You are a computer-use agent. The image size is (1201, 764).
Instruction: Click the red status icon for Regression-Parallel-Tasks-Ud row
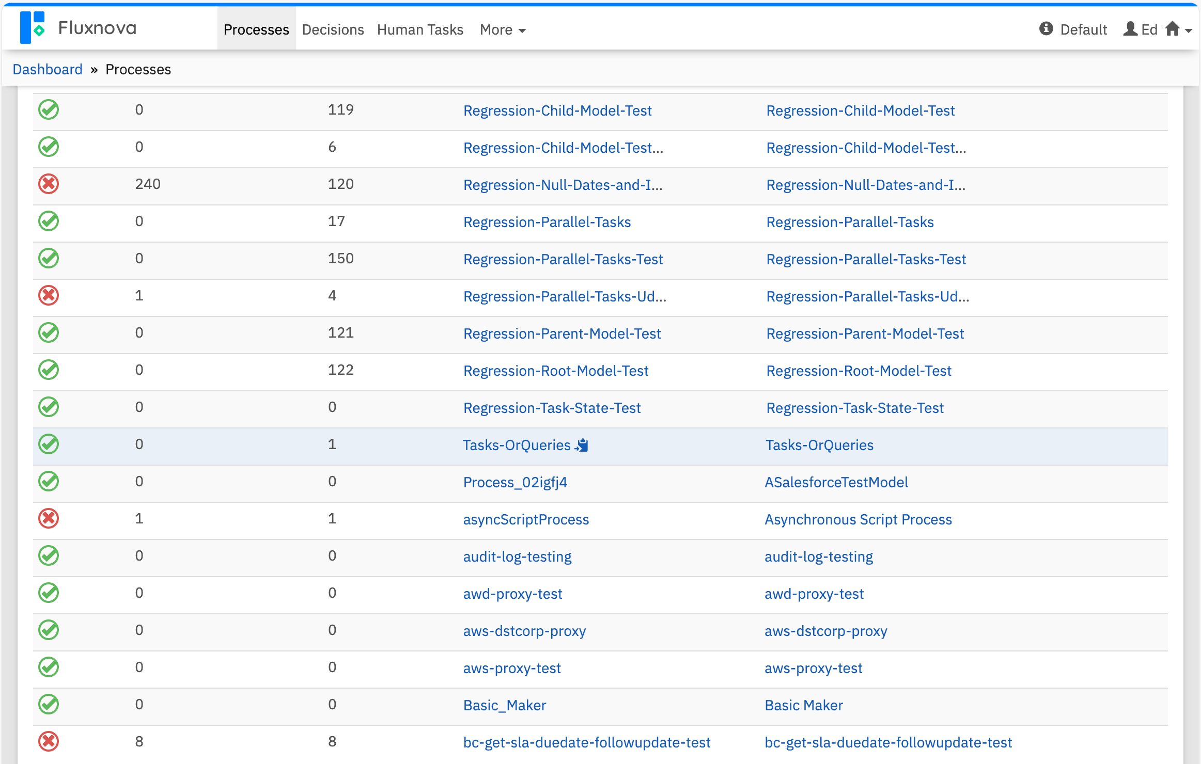49,295
